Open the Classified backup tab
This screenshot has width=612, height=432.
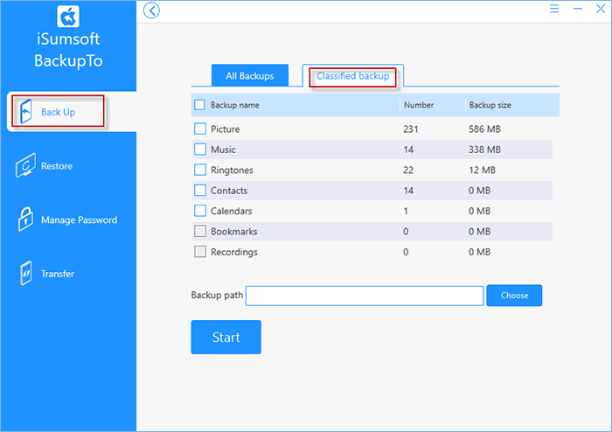[352, 76]
